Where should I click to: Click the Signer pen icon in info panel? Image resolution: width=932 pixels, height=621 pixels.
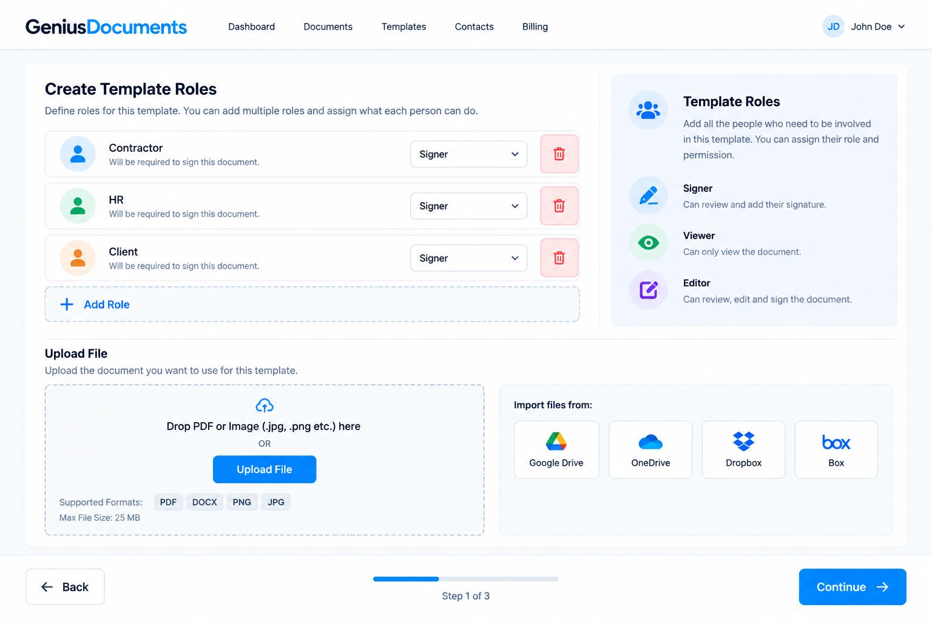648,196
